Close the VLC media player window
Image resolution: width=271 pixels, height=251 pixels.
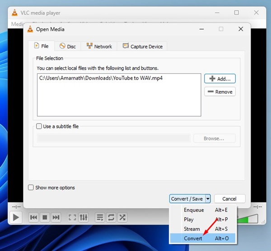click(x=256, y=13)
